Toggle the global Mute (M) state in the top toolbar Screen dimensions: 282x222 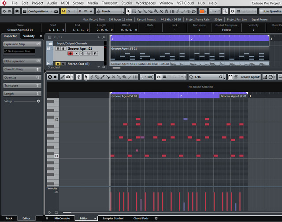(63, 11)
